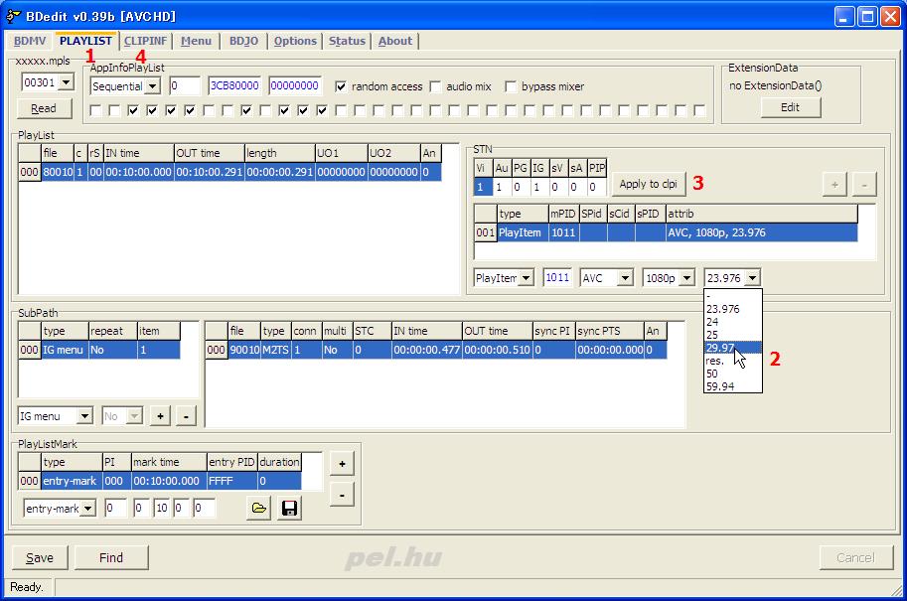Open the 1080p resolution dropdown

(686, 278)
